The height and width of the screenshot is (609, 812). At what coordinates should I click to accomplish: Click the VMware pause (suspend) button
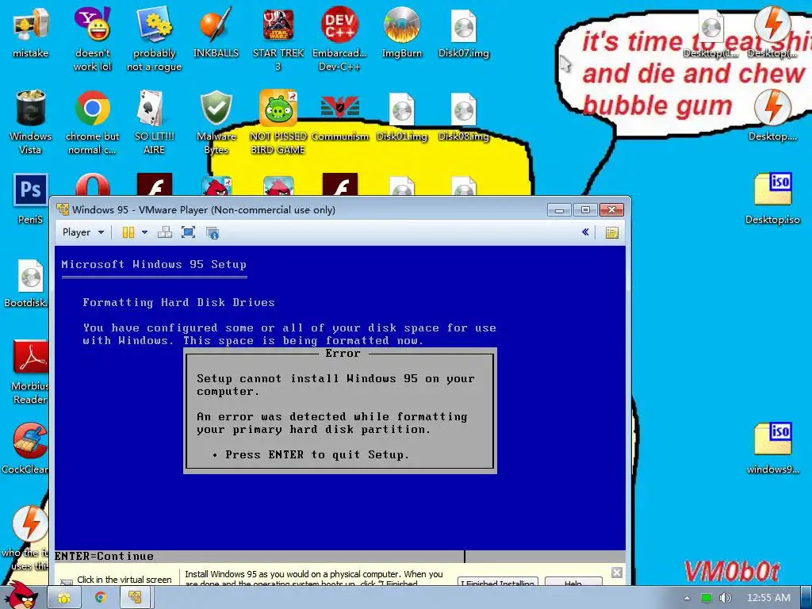coord(128,232)
